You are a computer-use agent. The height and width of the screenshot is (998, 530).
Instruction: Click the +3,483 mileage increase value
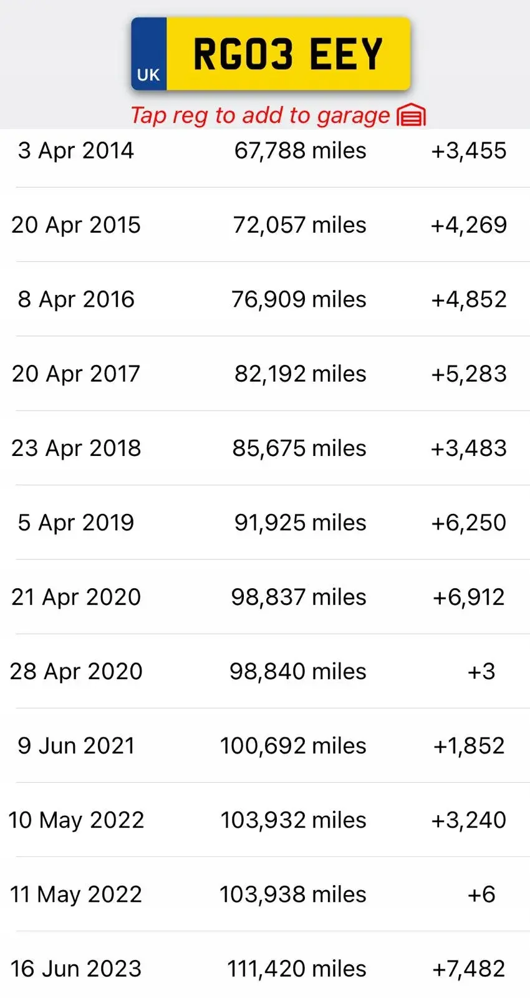(x=469, y=448)
